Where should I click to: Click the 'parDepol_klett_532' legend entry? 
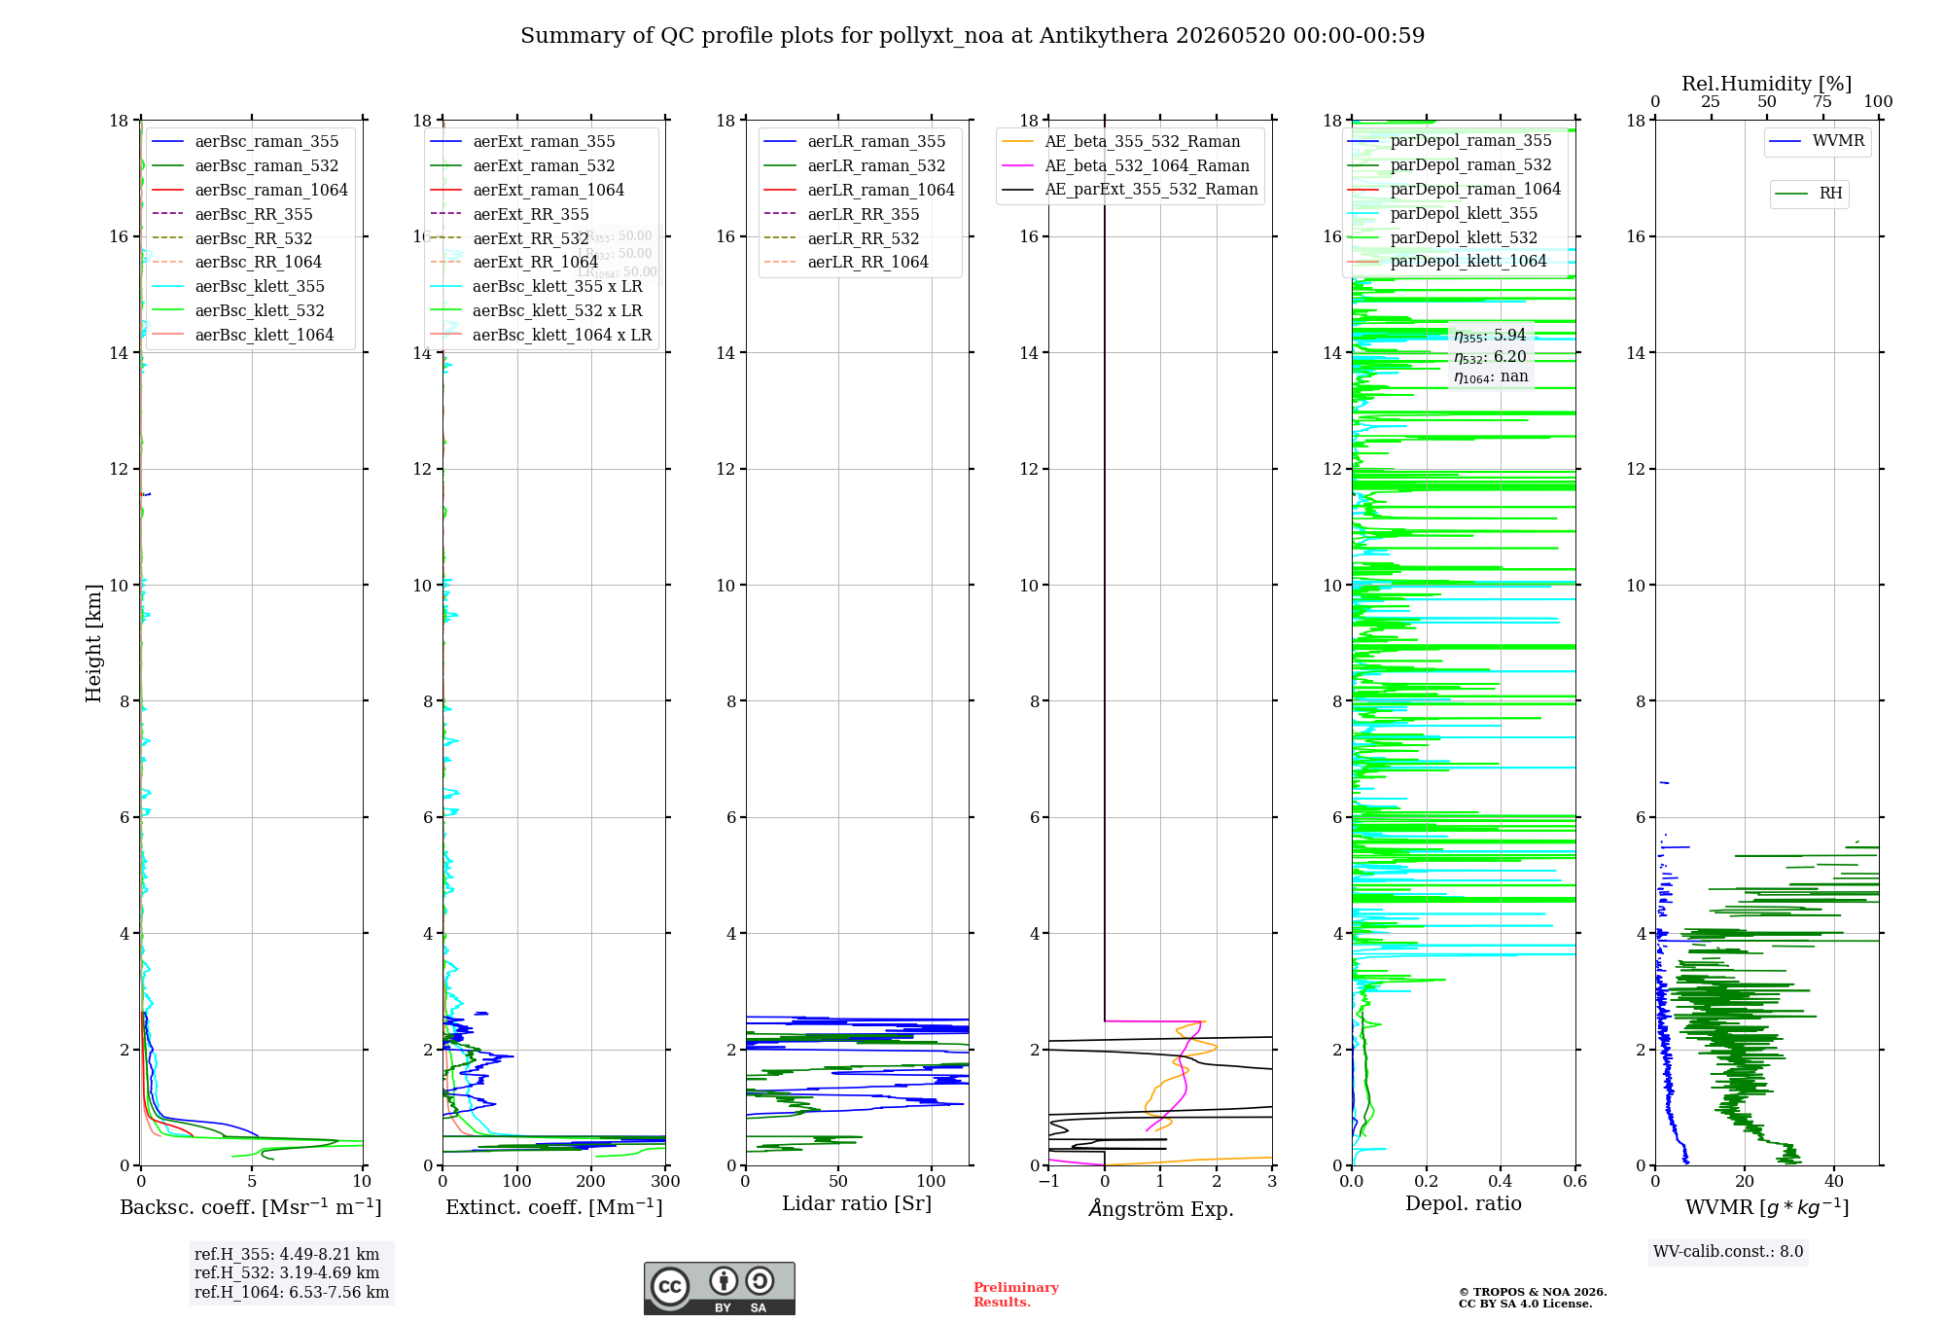click(1443, 238)
